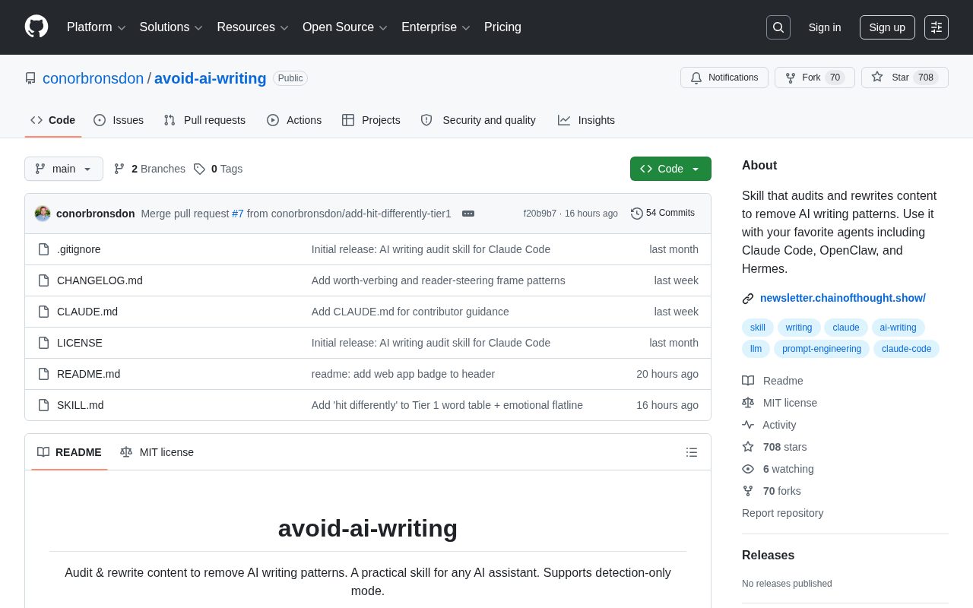Viewport: 973px width, 608px height.
Task: Click the Security shield icon
Action: click(x=426, y=120)
